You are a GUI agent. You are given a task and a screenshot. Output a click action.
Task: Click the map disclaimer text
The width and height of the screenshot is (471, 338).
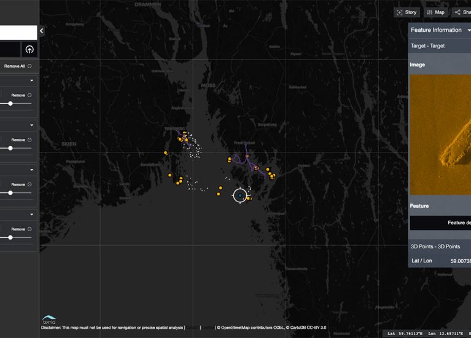(x=112, y=328)
